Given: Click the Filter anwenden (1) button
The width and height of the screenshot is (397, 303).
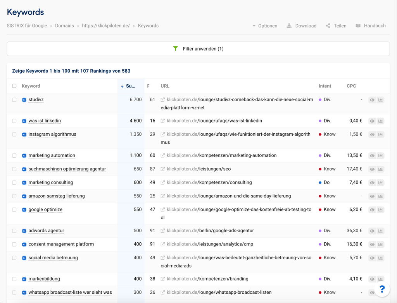Looking at the screenshot, I should tap(198, 49).
